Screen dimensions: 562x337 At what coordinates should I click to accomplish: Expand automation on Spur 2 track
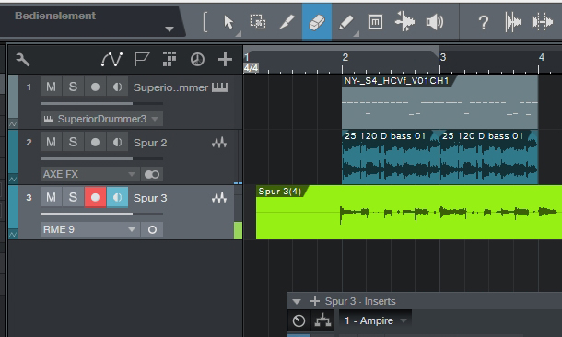click(x=13, y=179)
